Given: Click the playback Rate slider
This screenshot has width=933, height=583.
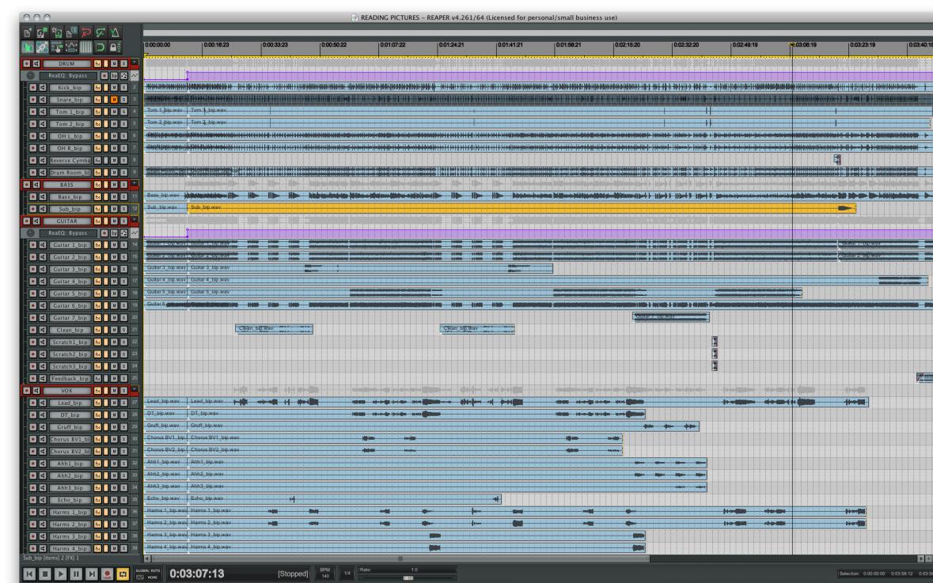Looking at the screenshot, I should tap(408, 577).
